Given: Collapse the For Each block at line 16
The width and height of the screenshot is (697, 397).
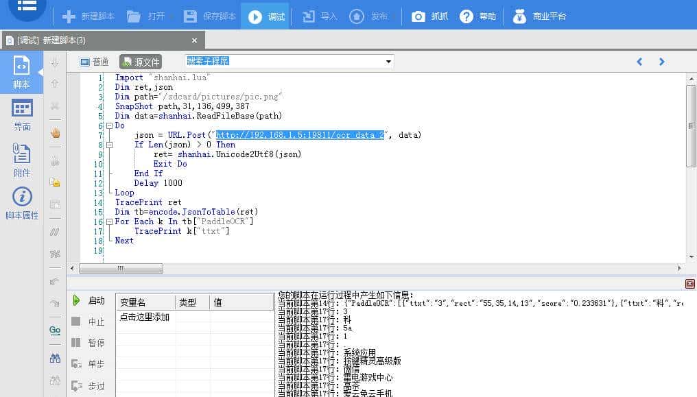Looking at the screenshot, I should click(x=108, y=222).
